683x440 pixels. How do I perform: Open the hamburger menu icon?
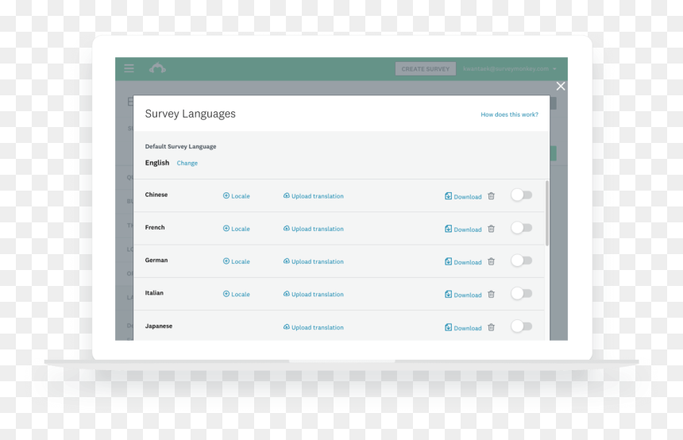(x=129, y=68)
